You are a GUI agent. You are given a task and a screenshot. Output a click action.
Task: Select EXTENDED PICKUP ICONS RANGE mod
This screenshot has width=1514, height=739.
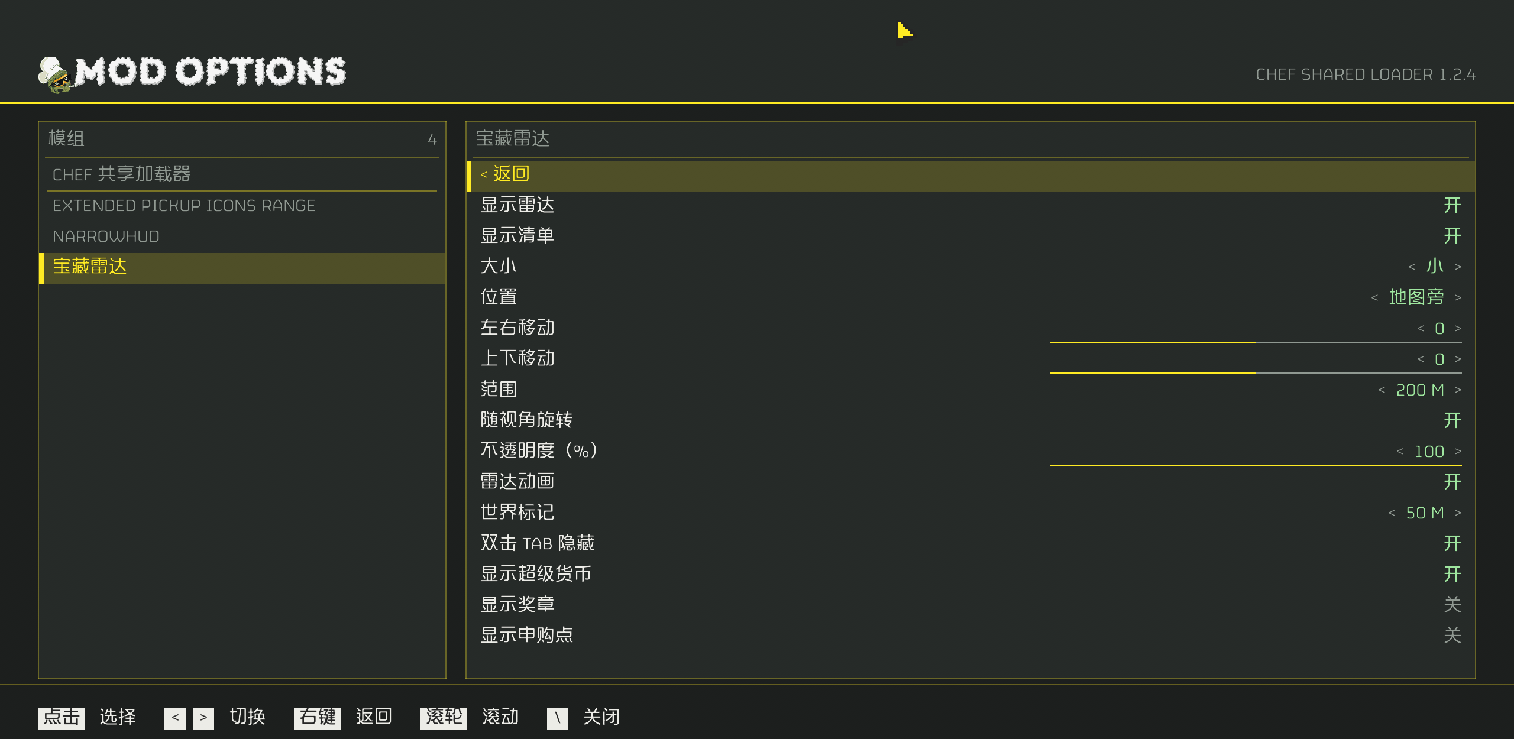click(242, 205)
